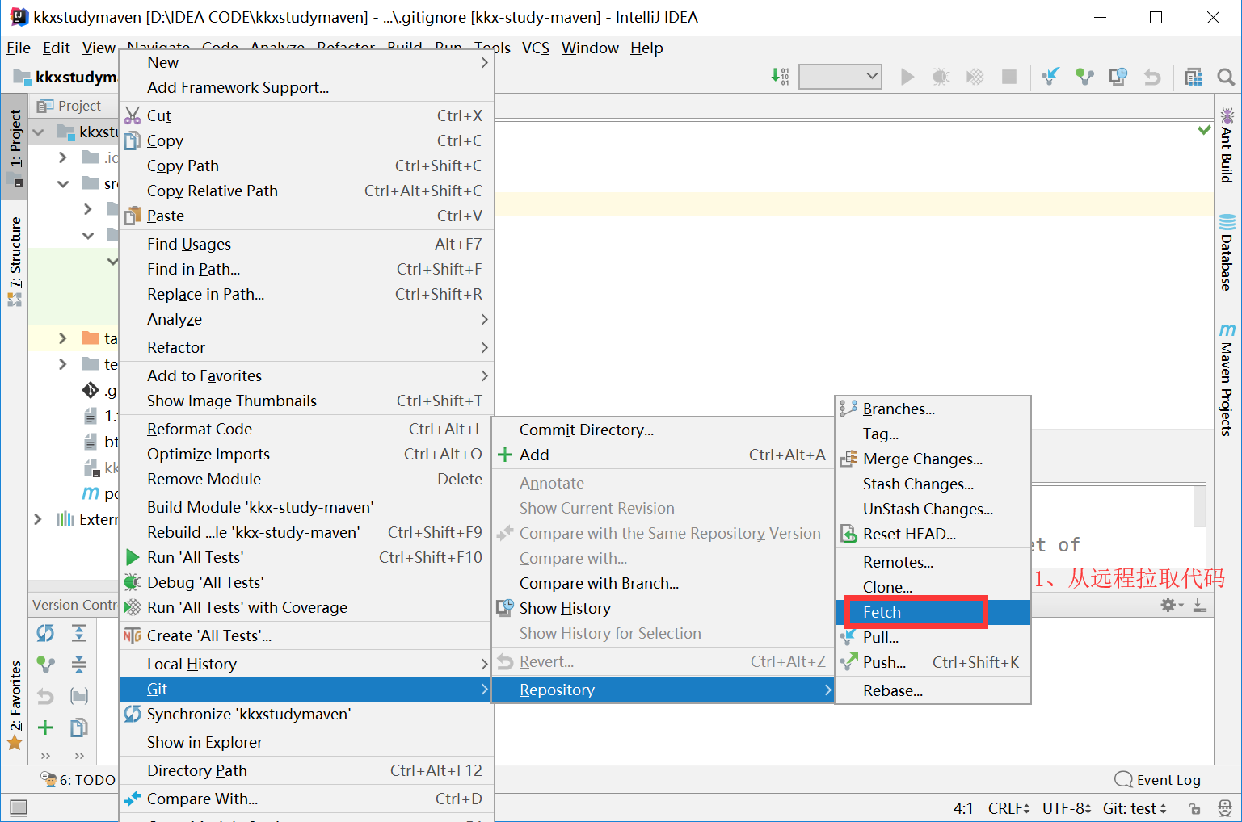Choose Synchronize 'kkxstudymaven' entry
The image size is (1242, 822).
tap(306, 714)
